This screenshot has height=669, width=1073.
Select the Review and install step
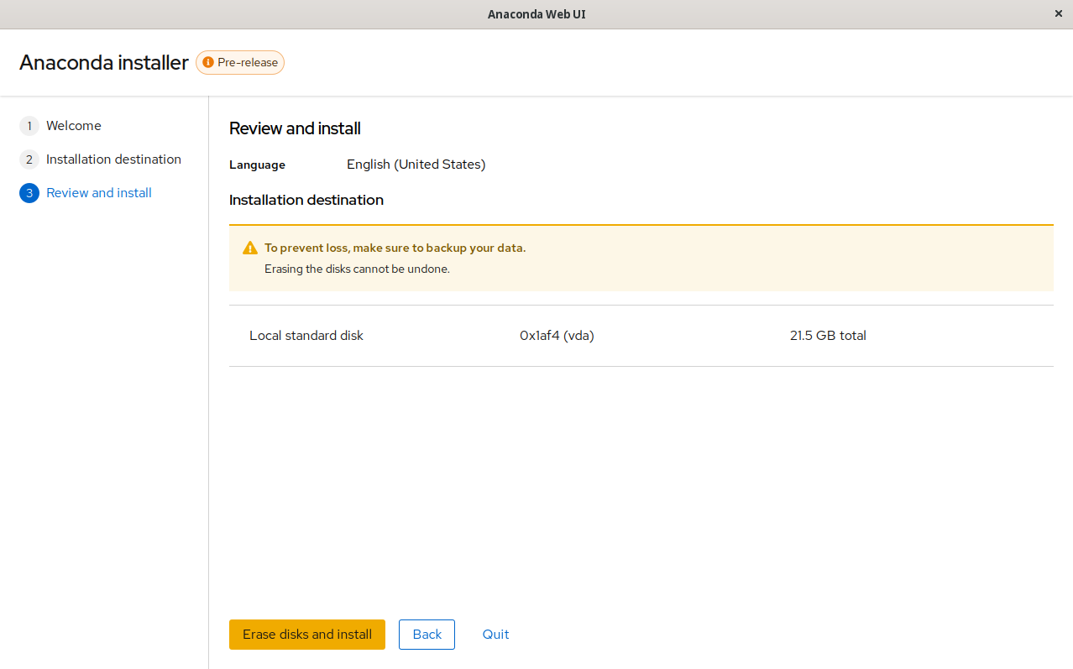pyautogui.click(x=99, y=193)
